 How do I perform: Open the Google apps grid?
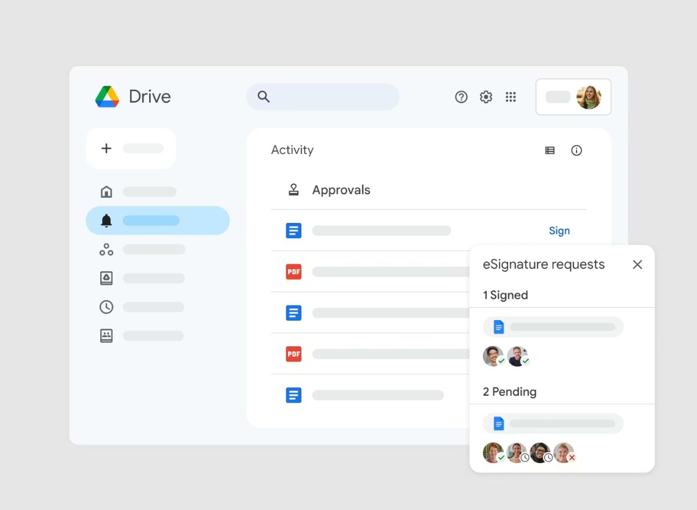(511, 97)
